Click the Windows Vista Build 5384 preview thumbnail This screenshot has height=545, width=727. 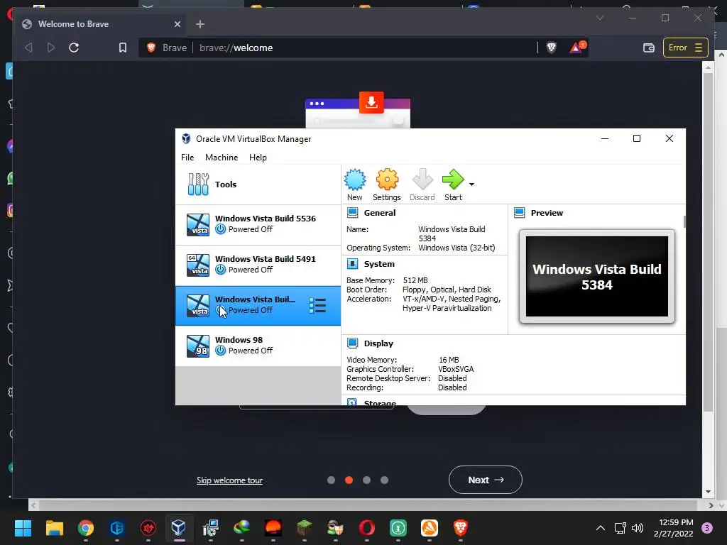click(596, 276)
